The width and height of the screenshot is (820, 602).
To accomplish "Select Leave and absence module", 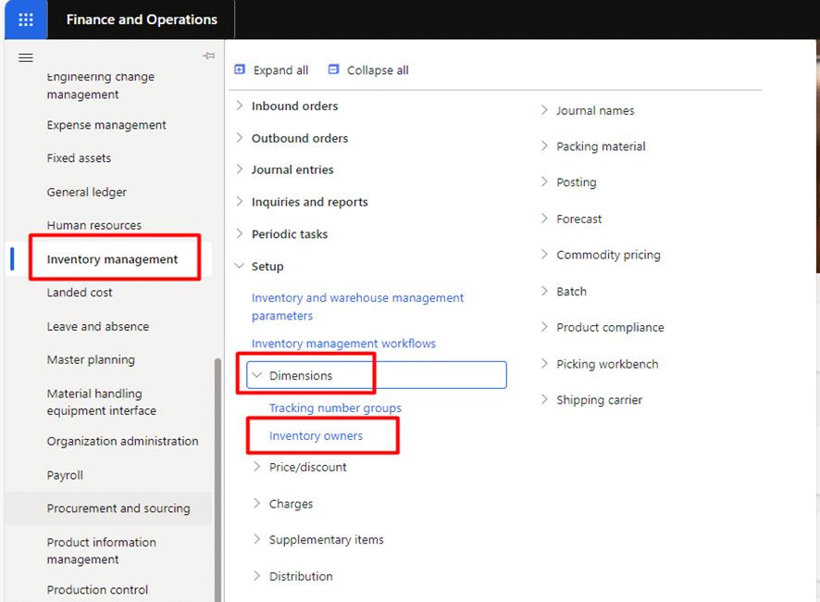I will click(x=98, y=327).
